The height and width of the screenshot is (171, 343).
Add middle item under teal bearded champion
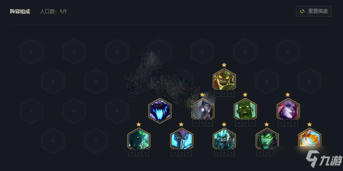224,153
